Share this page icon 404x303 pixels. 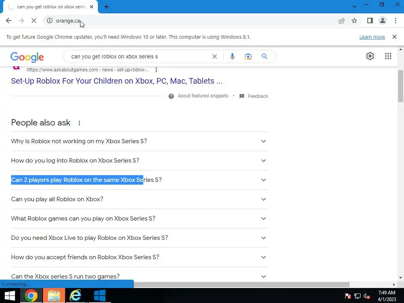coord(342,21)
